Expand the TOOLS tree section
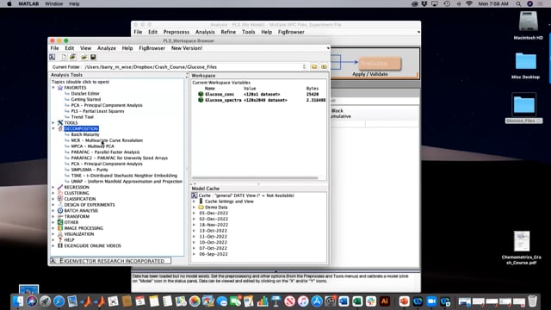This screenshot has width=551, height=310. pos(53,122)
